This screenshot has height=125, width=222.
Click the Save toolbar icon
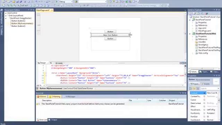tap(17, 2)
